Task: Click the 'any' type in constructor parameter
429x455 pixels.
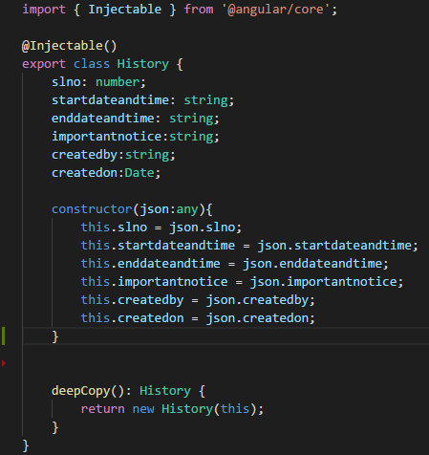Action: point(187,209)
